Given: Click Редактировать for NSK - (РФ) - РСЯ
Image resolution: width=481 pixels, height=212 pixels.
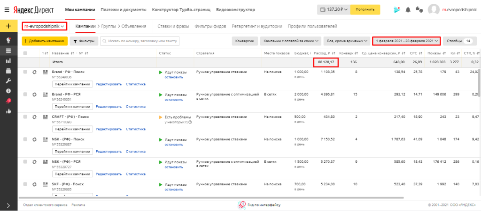Looking at the screenshot, I should point(109,174).
